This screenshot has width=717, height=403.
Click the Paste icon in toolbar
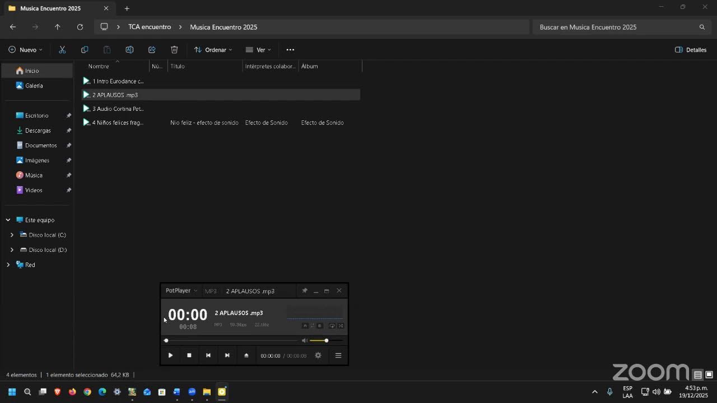coord(107,50)
